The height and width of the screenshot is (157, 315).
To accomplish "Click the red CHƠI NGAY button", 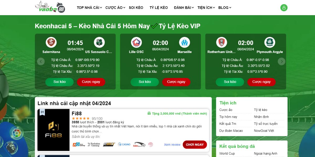I will [x=195, y=144].
